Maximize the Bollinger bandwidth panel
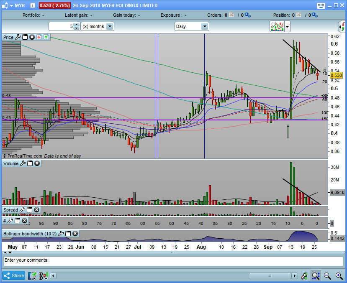This screenshot has width=347, height=283. [68, 233]
